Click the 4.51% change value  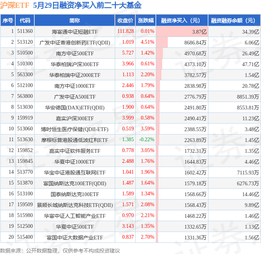pos(148,42)
